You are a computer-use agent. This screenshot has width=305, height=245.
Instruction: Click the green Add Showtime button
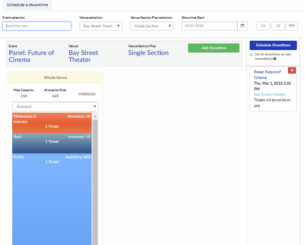tap(213, 48)
